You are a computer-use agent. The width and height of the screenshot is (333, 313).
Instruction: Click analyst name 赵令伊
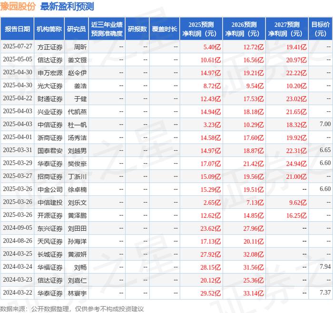77,73
